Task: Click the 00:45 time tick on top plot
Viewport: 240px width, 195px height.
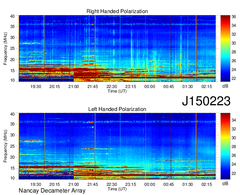Action: pyautogui.click(x=169, y=87)
